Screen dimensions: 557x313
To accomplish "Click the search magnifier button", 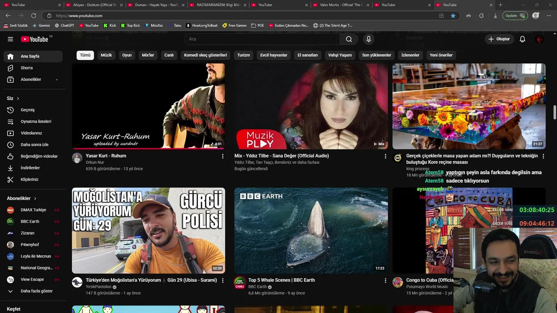I will (349, 39).
